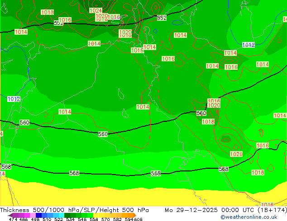The height and width of the screenshot is (221, 287).
Task: Click the legend value 510
Action: [47, 219]
